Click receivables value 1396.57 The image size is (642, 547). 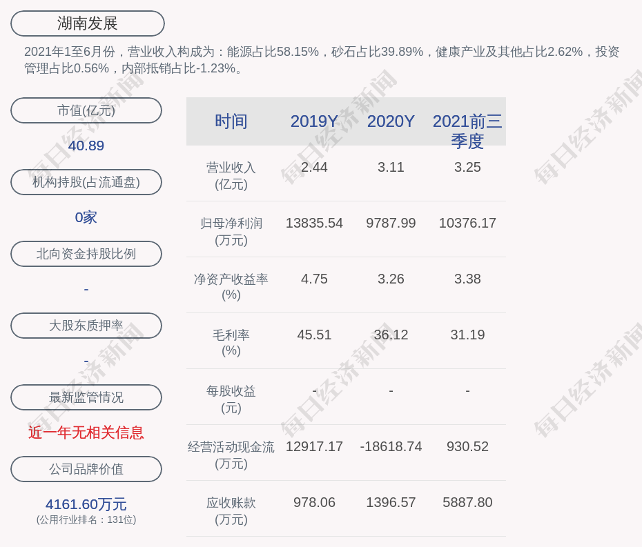click(391, 502)
